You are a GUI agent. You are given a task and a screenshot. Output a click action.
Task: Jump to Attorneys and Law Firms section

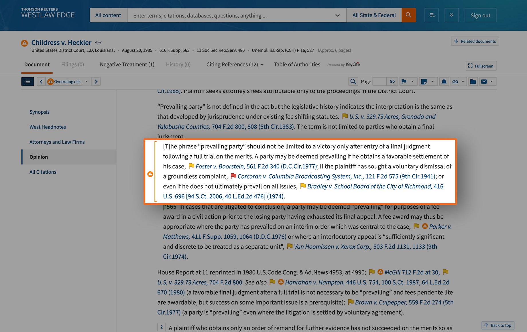click(x=57, y=142)
